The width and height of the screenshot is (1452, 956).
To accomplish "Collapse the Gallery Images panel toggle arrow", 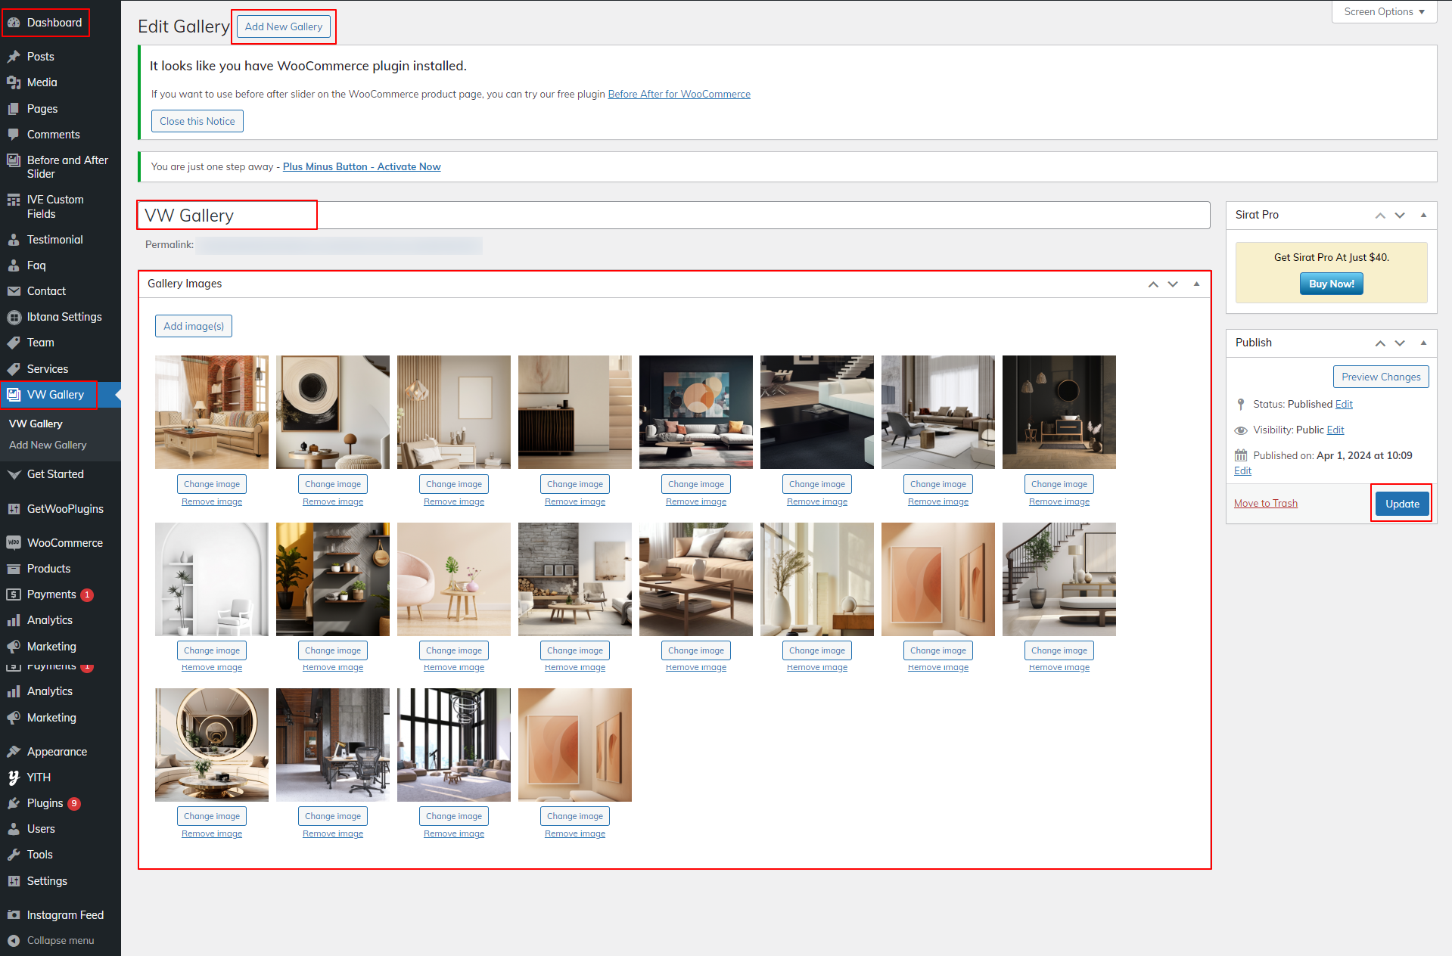I will tap(1196, 284).
